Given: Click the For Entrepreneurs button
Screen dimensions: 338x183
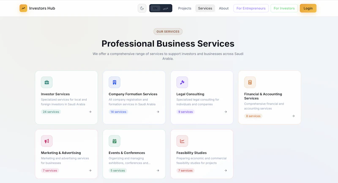Looking at the screenshot, I should tap(251, 8).
